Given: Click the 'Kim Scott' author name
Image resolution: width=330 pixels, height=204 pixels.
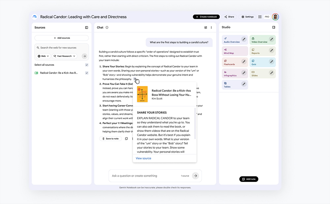Looking at the screenshot, I should (157, 99).
